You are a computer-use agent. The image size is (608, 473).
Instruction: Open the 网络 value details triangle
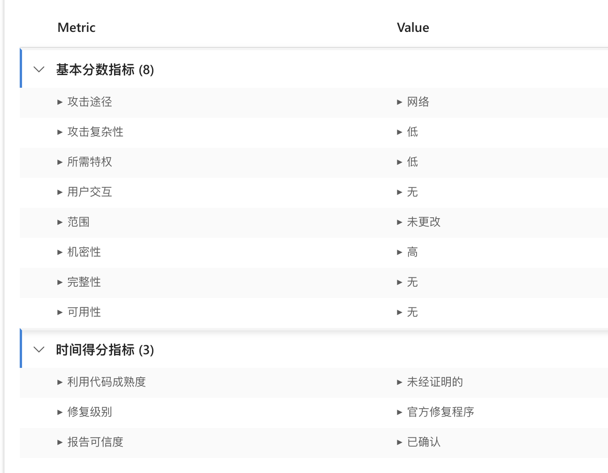click(x=399, y=102)
